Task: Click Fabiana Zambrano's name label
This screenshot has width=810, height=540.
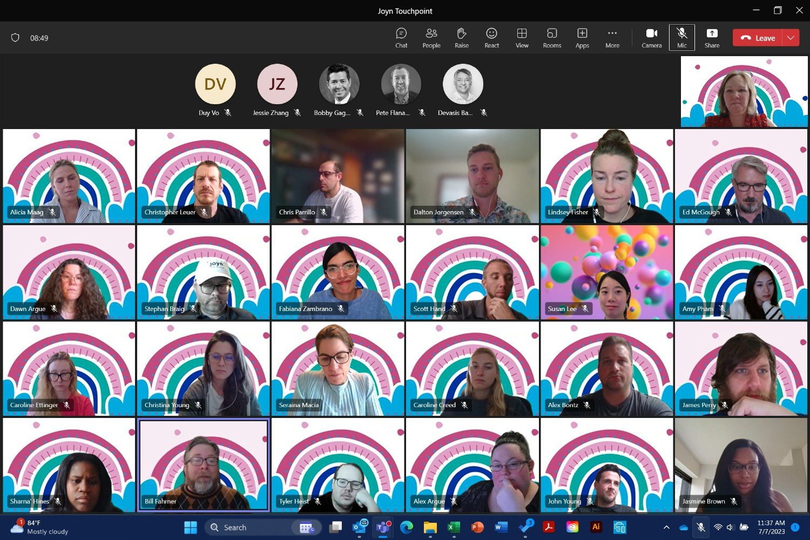Action: pyautogui.click(x=305, y=309)
